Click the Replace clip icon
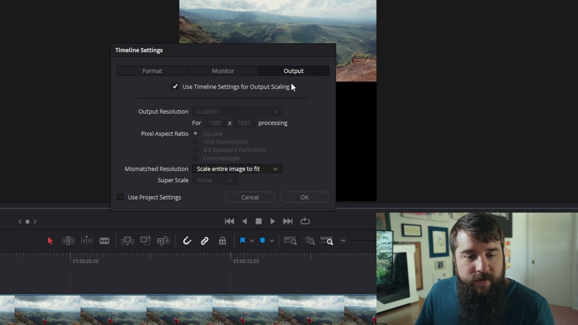 (163, 241)
